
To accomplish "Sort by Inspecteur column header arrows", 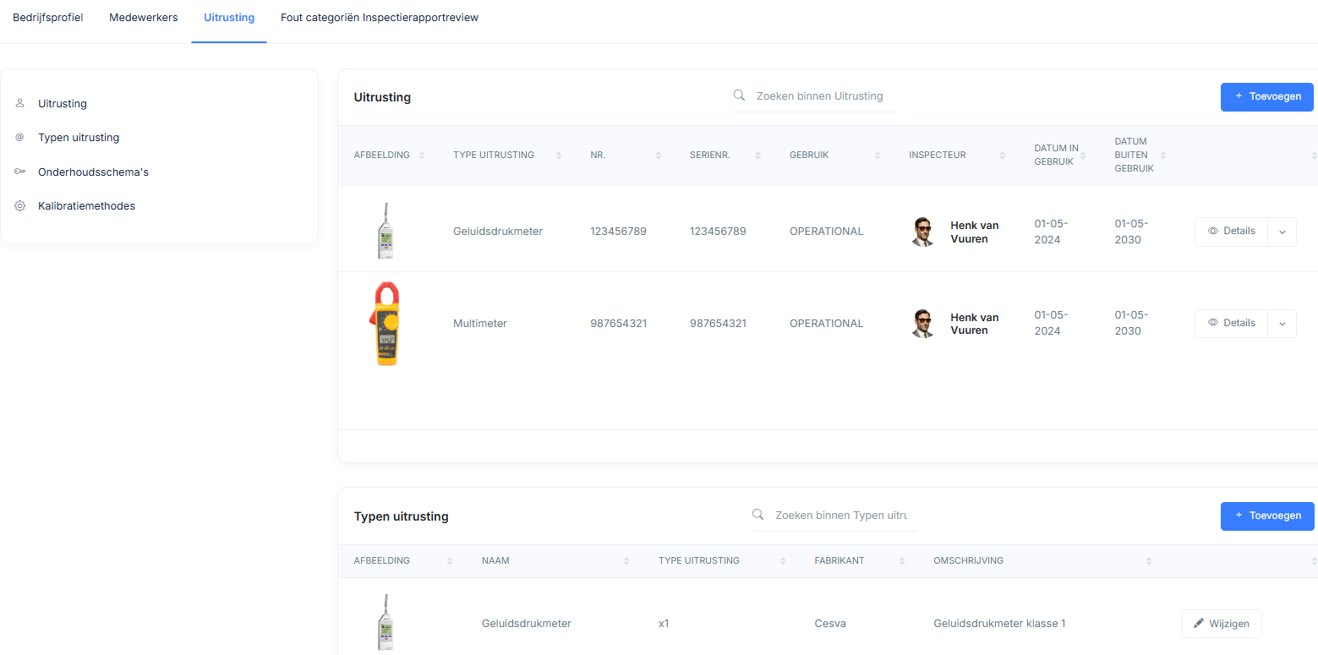I will click(1002, 156).
